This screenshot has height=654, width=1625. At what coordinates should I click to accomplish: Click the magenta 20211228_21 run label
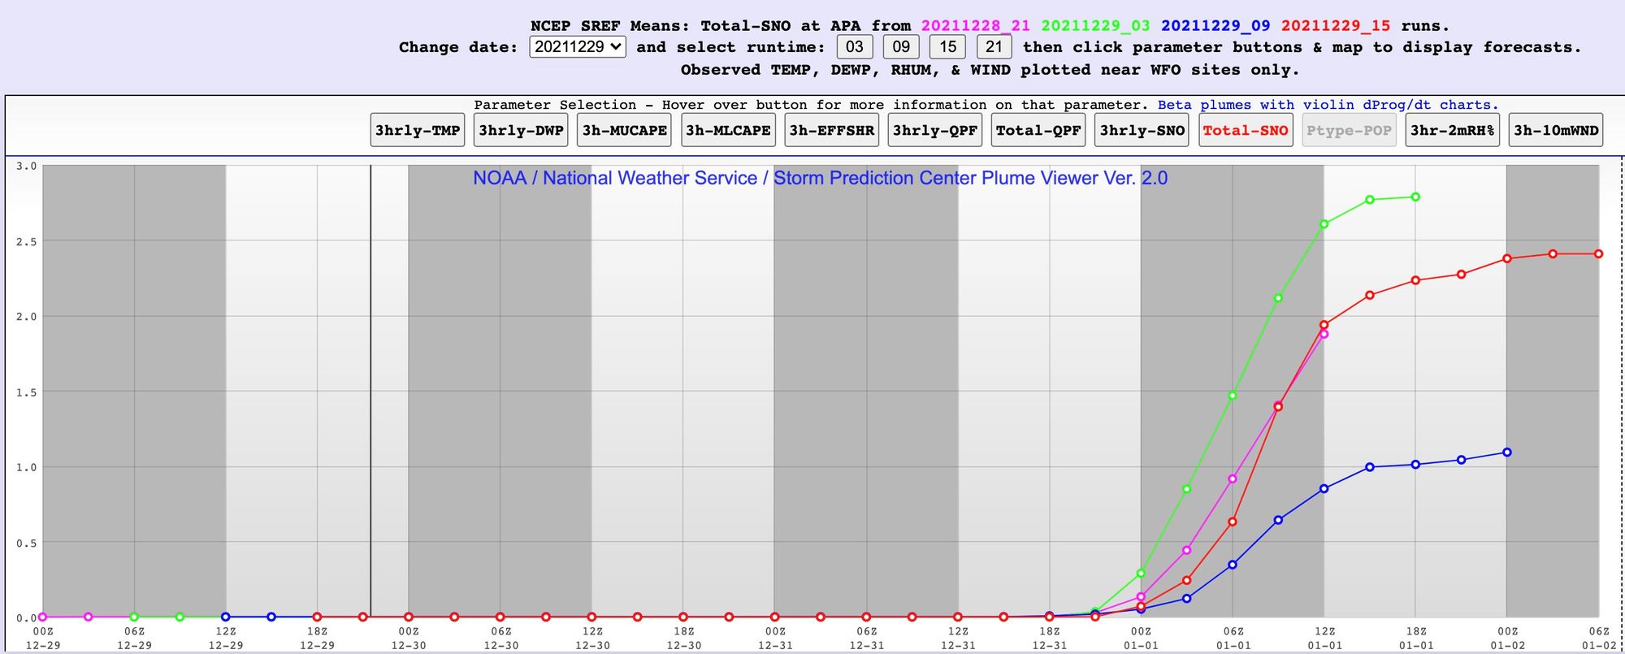click(975, 25)
